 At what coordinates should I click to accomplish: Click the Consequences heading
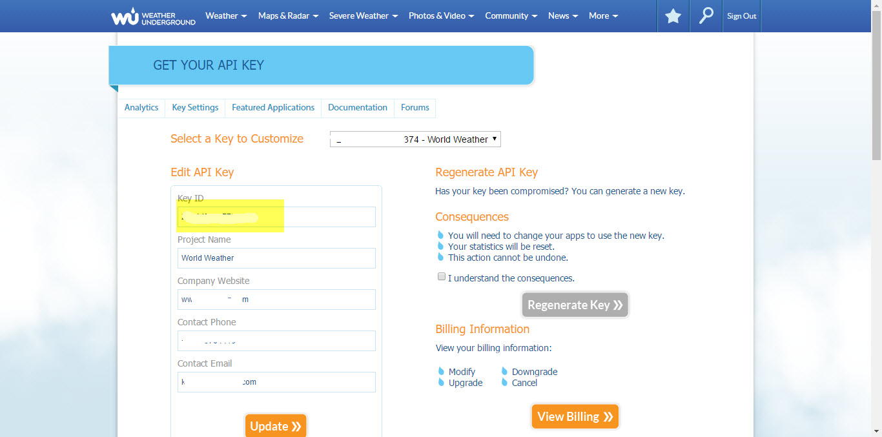472,217
